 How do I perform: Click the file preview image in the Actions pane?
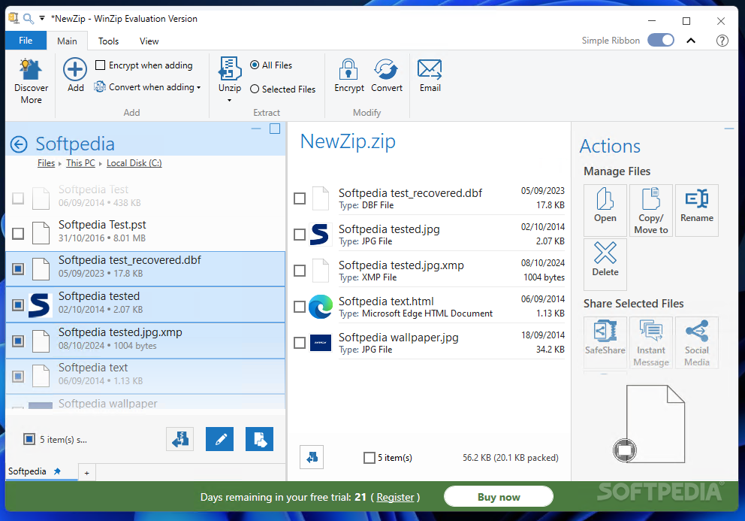click(655, 423)
